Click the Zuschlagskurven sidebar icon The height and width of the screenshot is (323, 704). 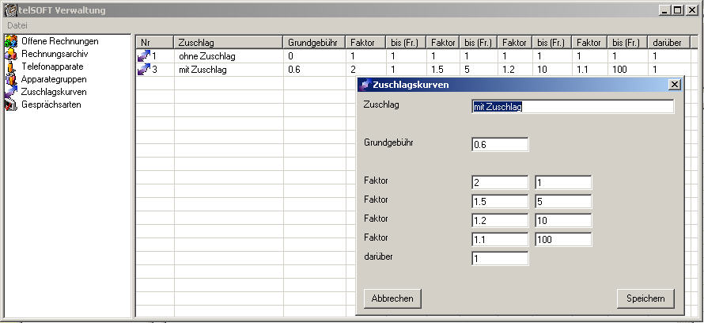11,92
